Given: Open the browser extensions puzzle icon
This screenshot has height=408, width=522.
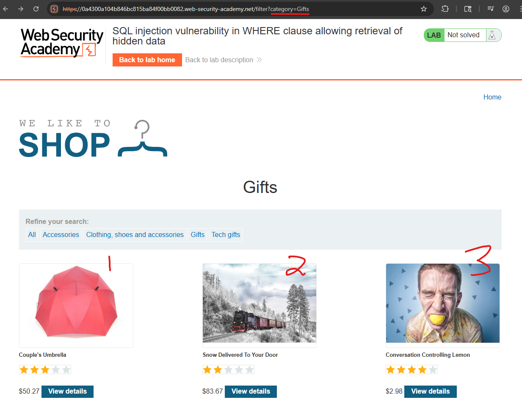Looking at the screenshot, I should tap(445, 9).
